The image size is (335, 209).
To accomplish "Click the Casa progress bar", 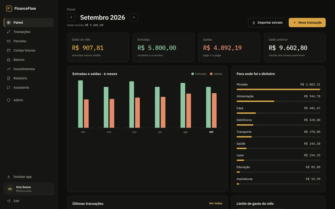I will (x=278, y=113).
